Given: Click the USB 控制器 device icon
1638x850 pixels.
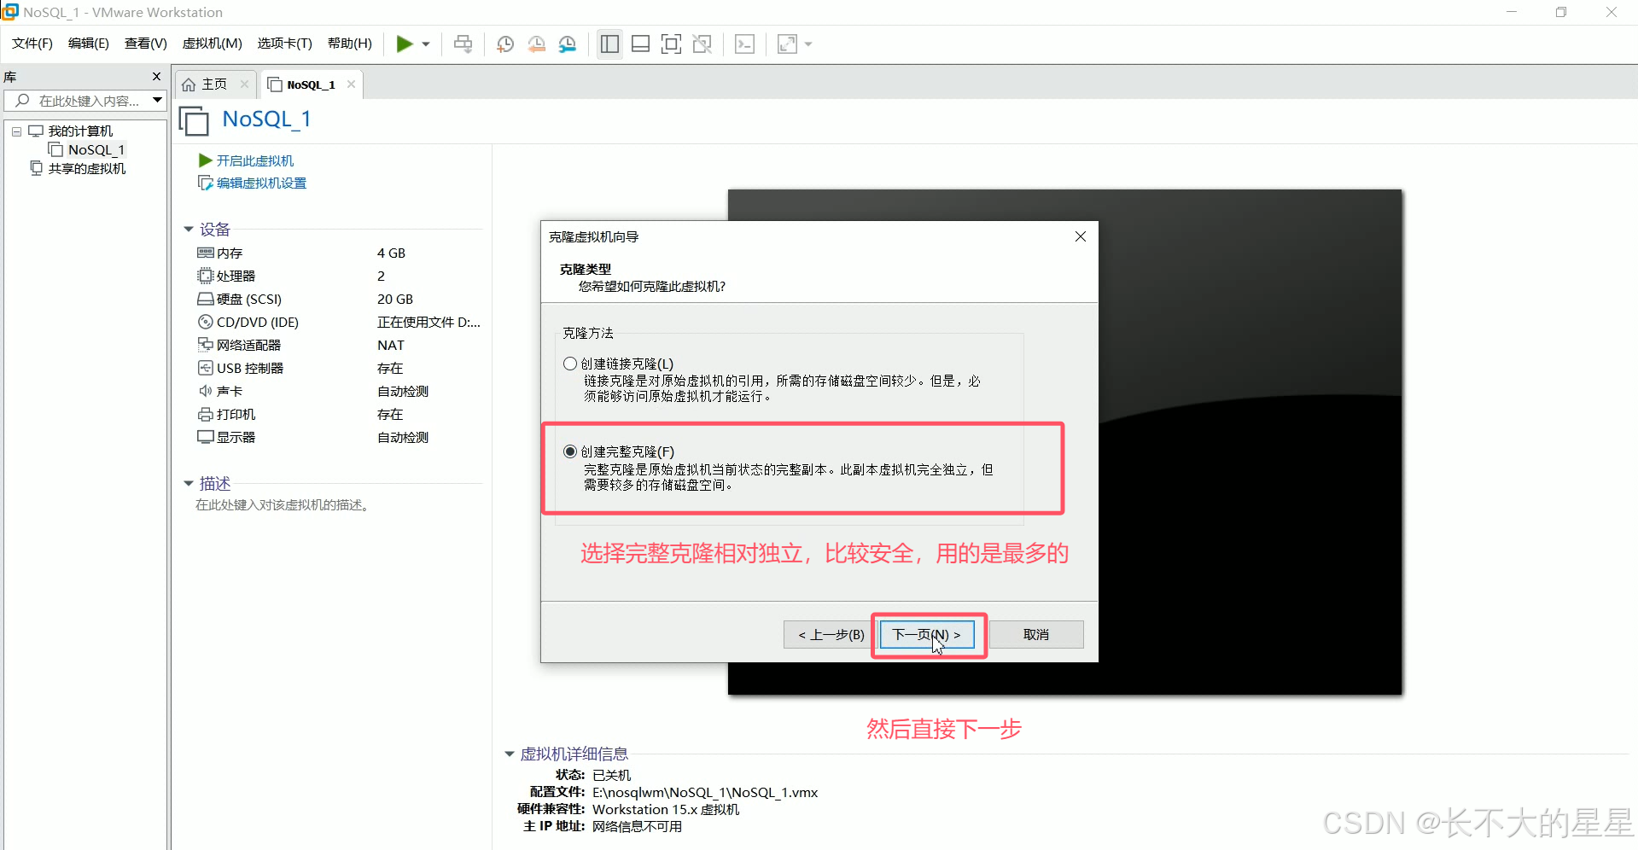Looking at the screenshot, I should [205, 368].
